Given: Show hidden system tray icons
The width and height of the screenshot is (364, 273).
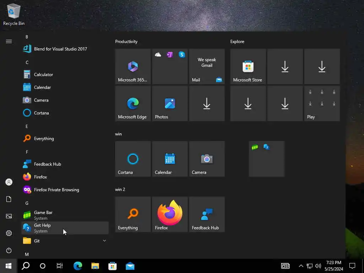Looking at the screenshot, I should [x=301, y=266].
